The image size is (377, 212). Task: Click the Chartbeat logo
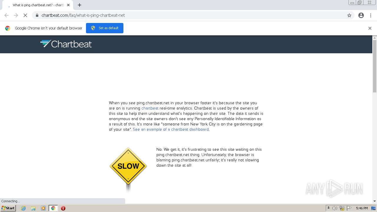[66, 44]
